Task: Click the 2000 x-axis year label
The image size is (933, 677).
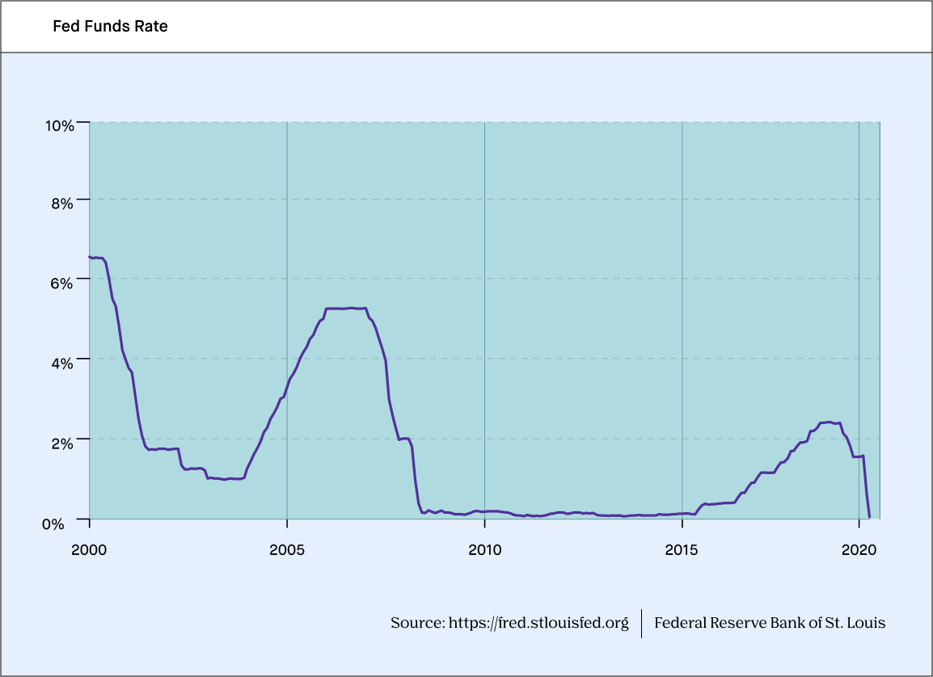Action: [x=89, y=550]
